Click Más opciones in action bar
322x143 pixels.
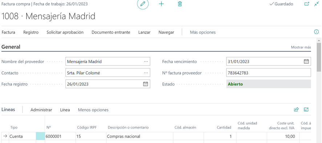click(203, 32)
